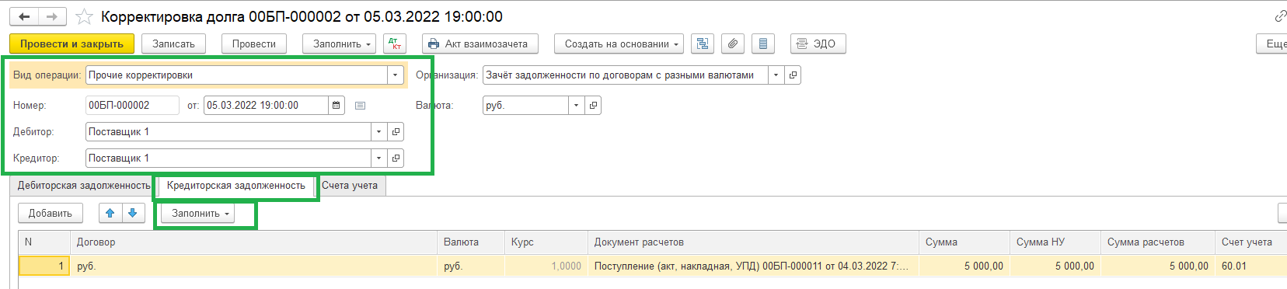Click the Вид операции field Прочие корректировки

click(236, 75)
